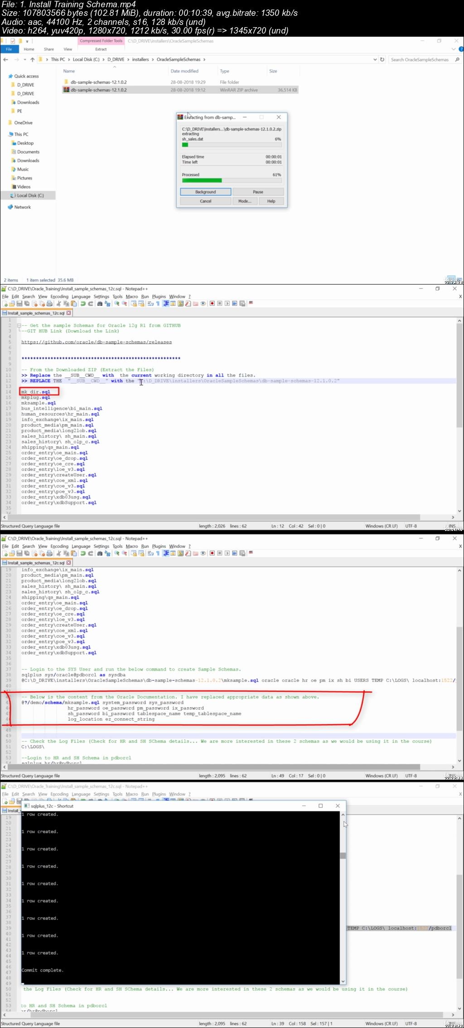
Task: Click Find binoculars icon in Notepad++ at Ln 12
Action: click(x=100, y=304)
